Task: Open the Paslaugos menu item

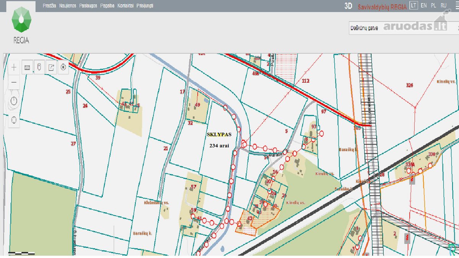Action: click(x=88, y=6)
